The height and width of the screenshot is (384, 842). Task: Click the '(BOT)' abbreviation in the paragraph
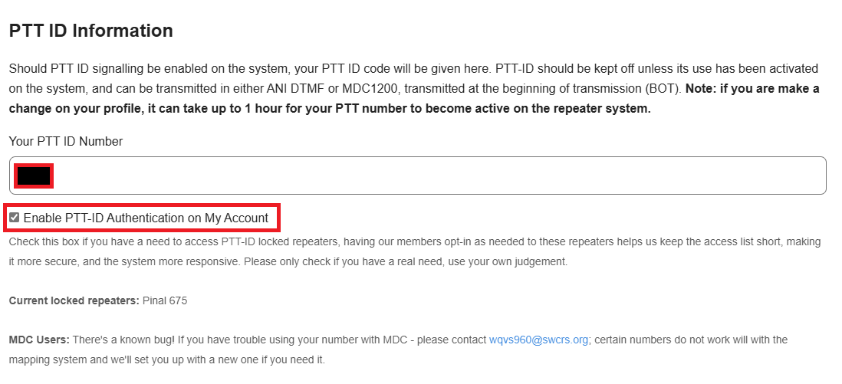pyautogui.click(x=664, y=89)
